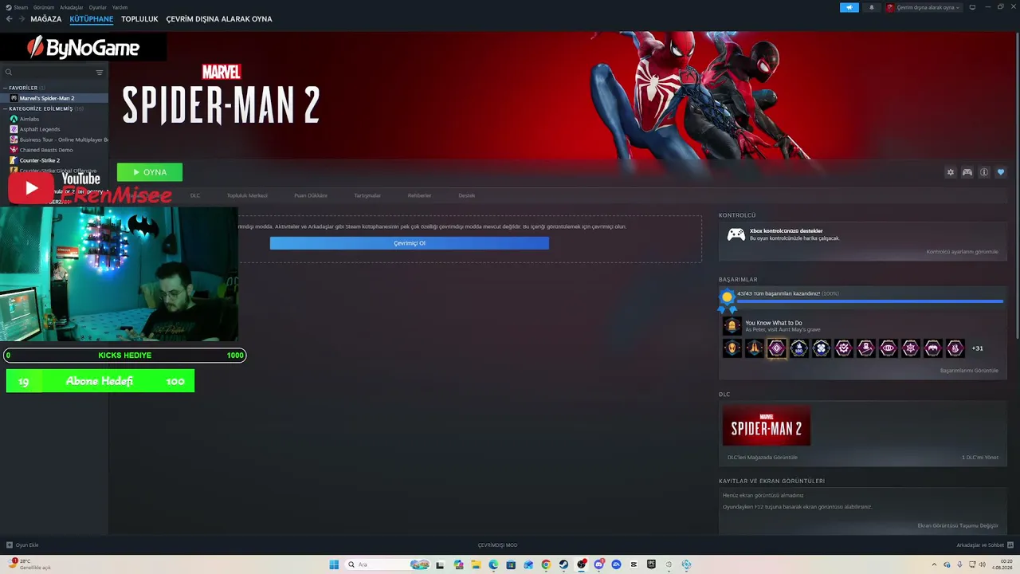This screenshot has width=1020, height=574.
Task: Click the Oyun Ekle button
Action: click(22, 545)
